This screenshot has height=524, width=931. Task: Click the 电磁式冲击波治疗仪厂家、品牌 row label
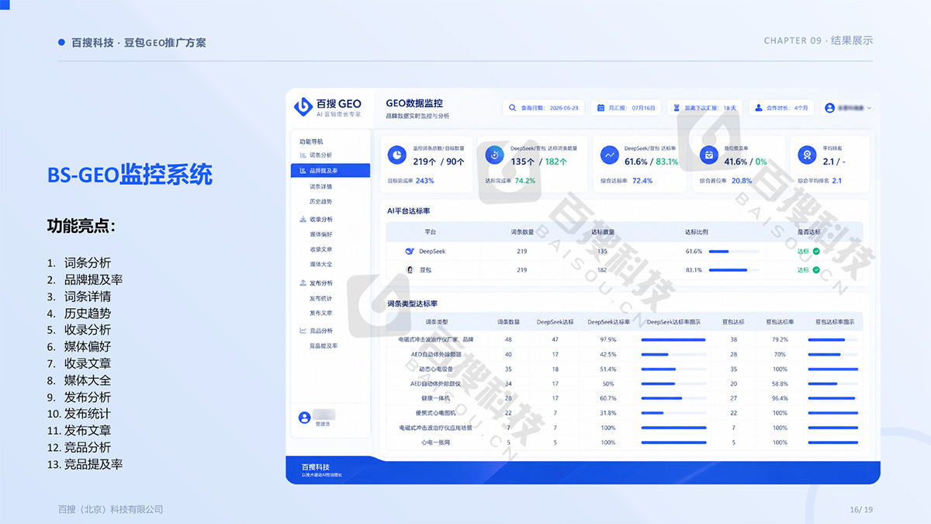coord(436,339)
